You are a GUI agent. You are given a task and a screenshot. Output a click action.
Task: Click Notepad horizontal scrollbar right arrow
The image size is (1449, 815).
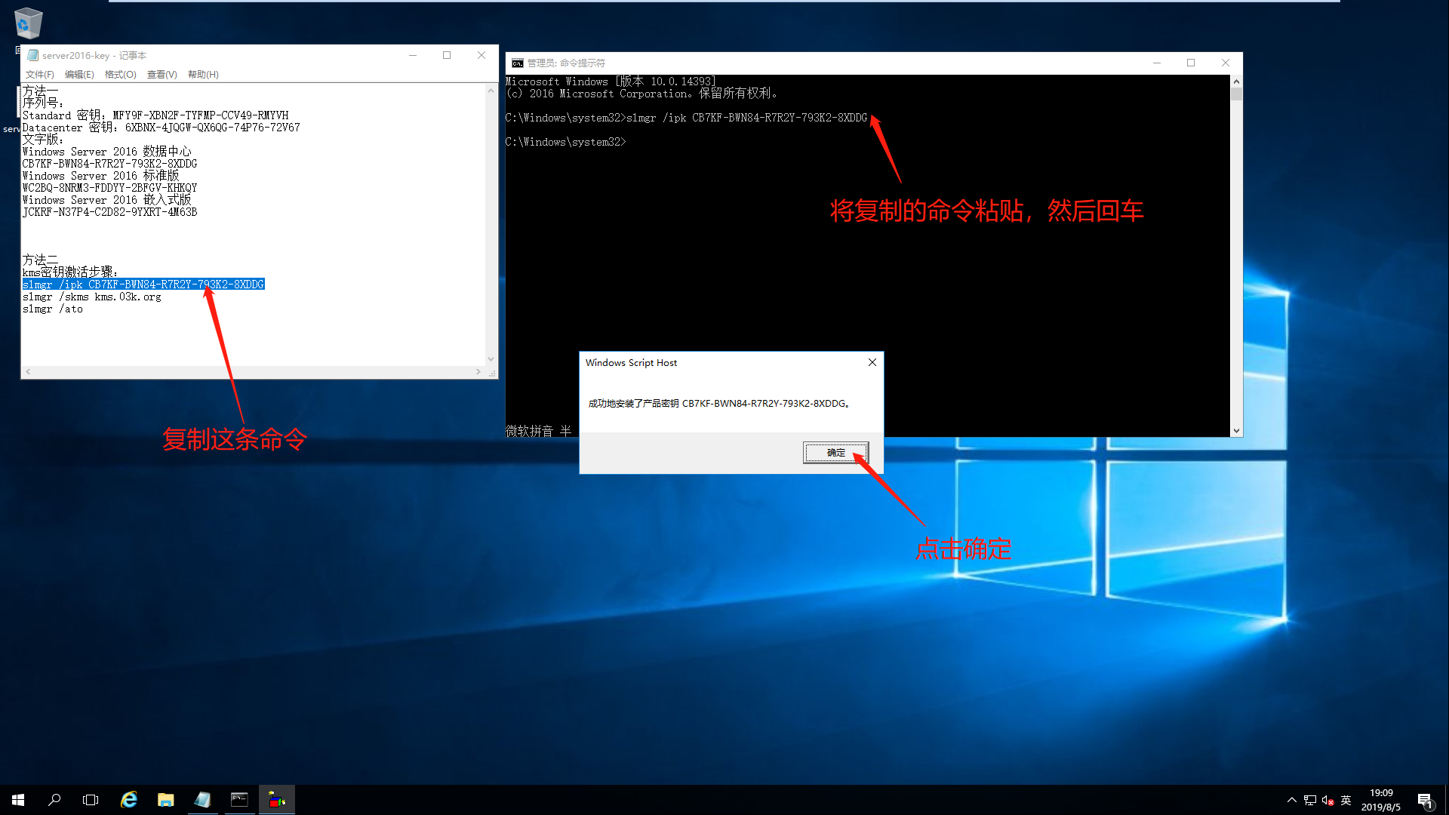coord(478,372)
